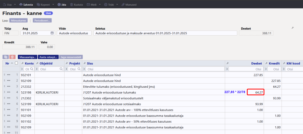Open the Uus dropdown arrow
The image size is (303, 134).
[15, 4]
